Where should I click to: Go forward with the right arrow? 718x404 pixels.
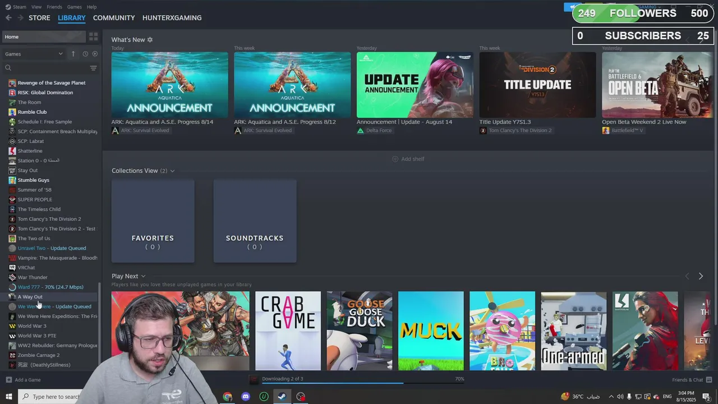pos(21,18)
